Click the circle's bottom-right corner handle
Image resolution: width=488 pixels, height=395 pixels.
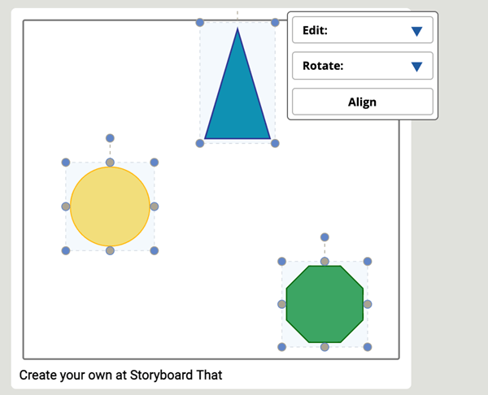pyautogui.click(x=154, y=250)
